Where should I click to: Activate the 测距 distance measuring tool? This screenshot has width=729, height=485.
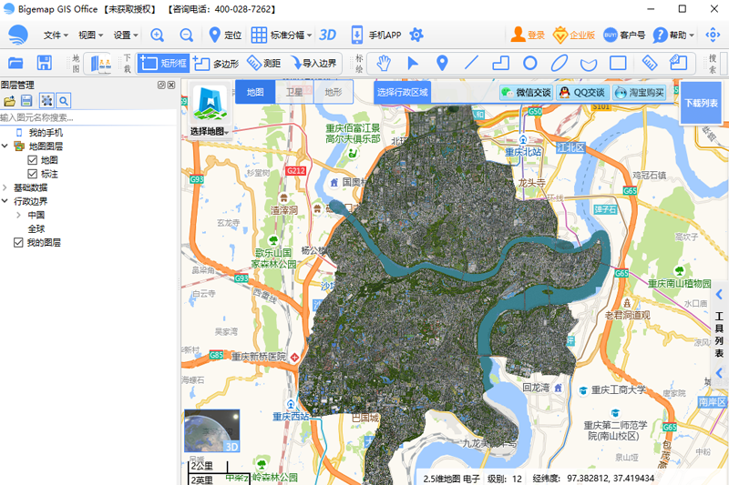click(262, 64)
